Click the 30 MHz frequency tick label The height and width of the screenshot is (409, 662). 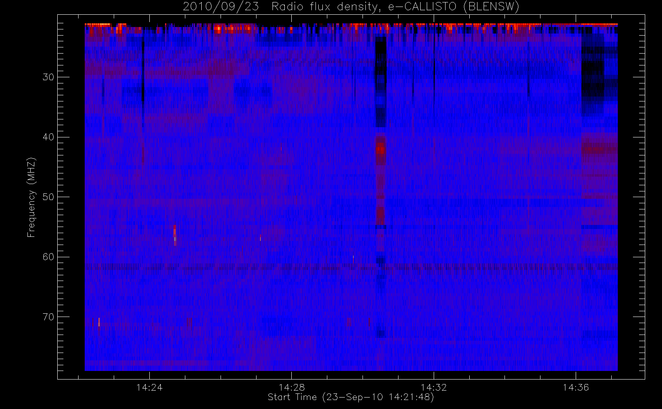point(48,77)
